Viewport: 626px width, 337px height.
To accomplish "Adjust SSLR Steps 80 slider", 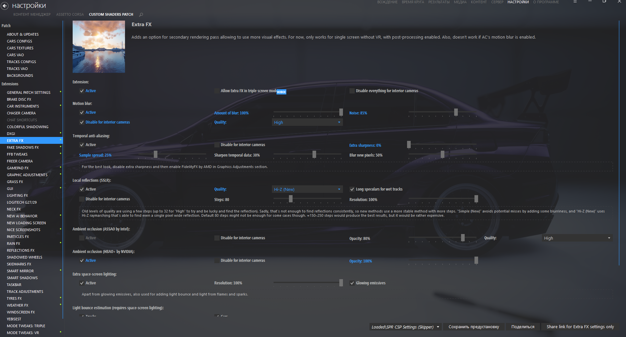I will (x=308, y=199).
